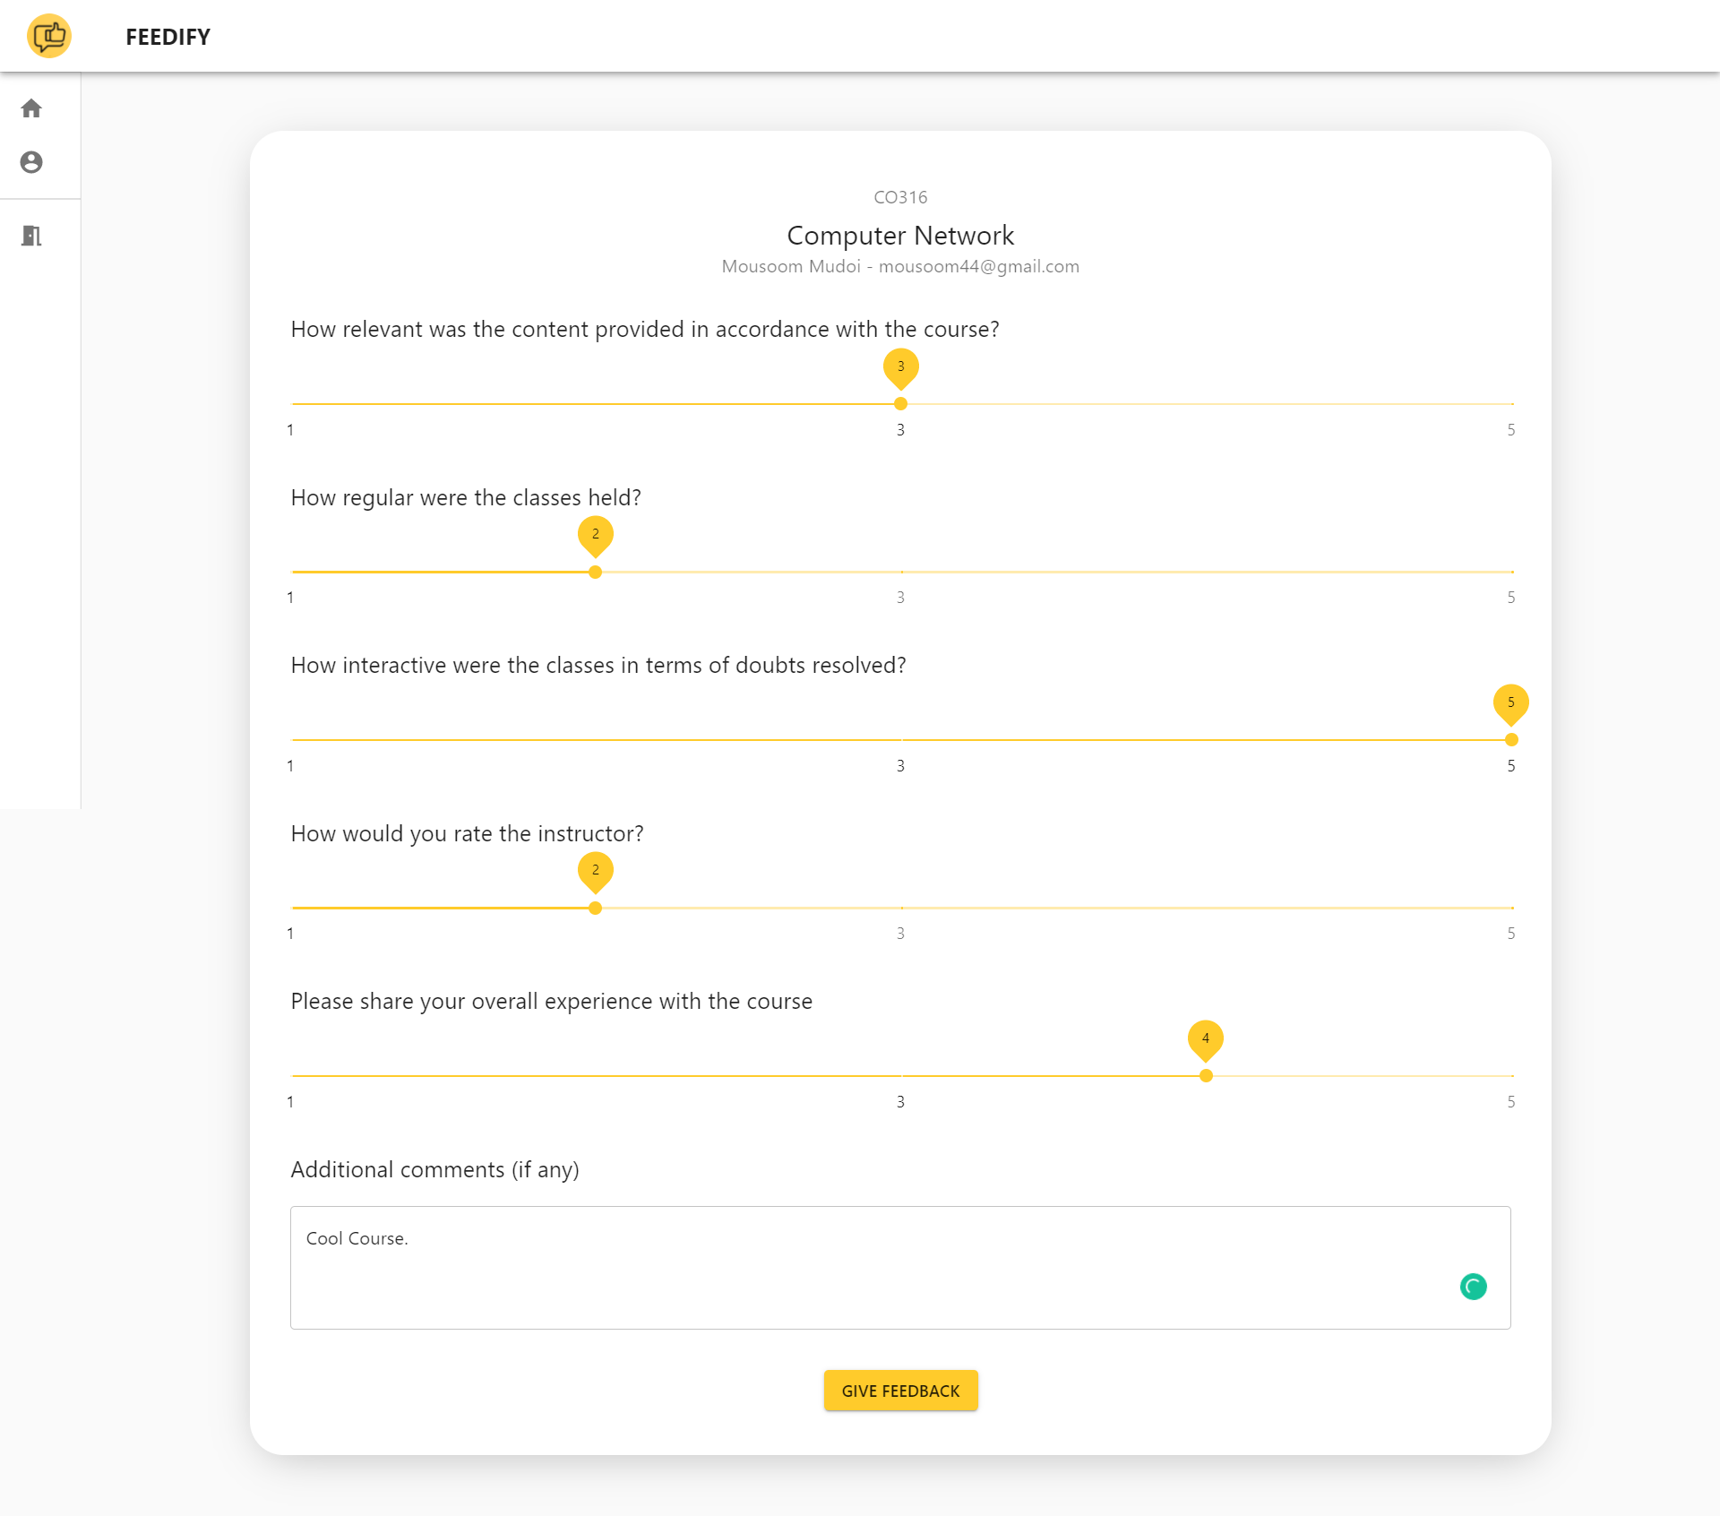This screenshot has height=1516, width=1720.
Task: Click the instructor email mousoom44@gmail.com text
Action: pyautogui.click(x=978, y=266)
